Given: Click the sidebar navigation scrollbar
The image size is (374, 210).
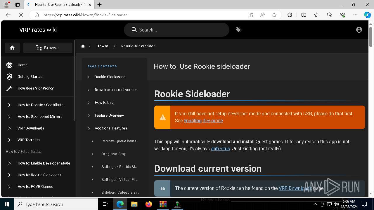Looking at the screenshot, I should point(75,80).
